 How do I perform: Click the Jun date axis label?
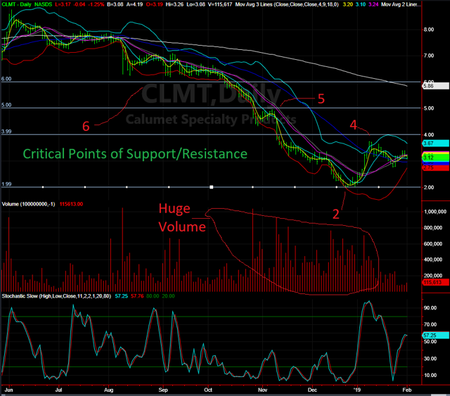click(x=8, y=390)
